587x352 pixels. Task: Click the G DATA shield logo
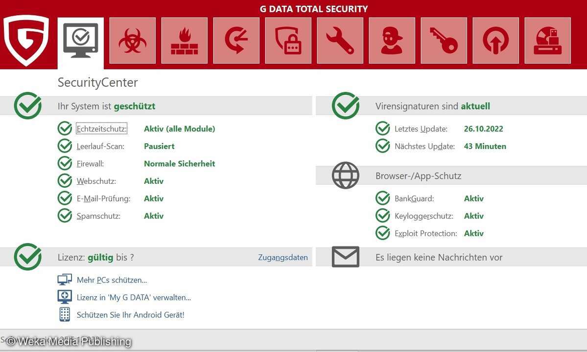point(26,41)
